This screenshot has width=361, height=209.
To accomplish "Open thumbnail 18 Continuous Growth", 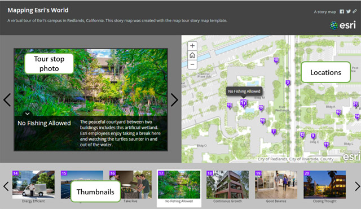I will tap(228, 185).
